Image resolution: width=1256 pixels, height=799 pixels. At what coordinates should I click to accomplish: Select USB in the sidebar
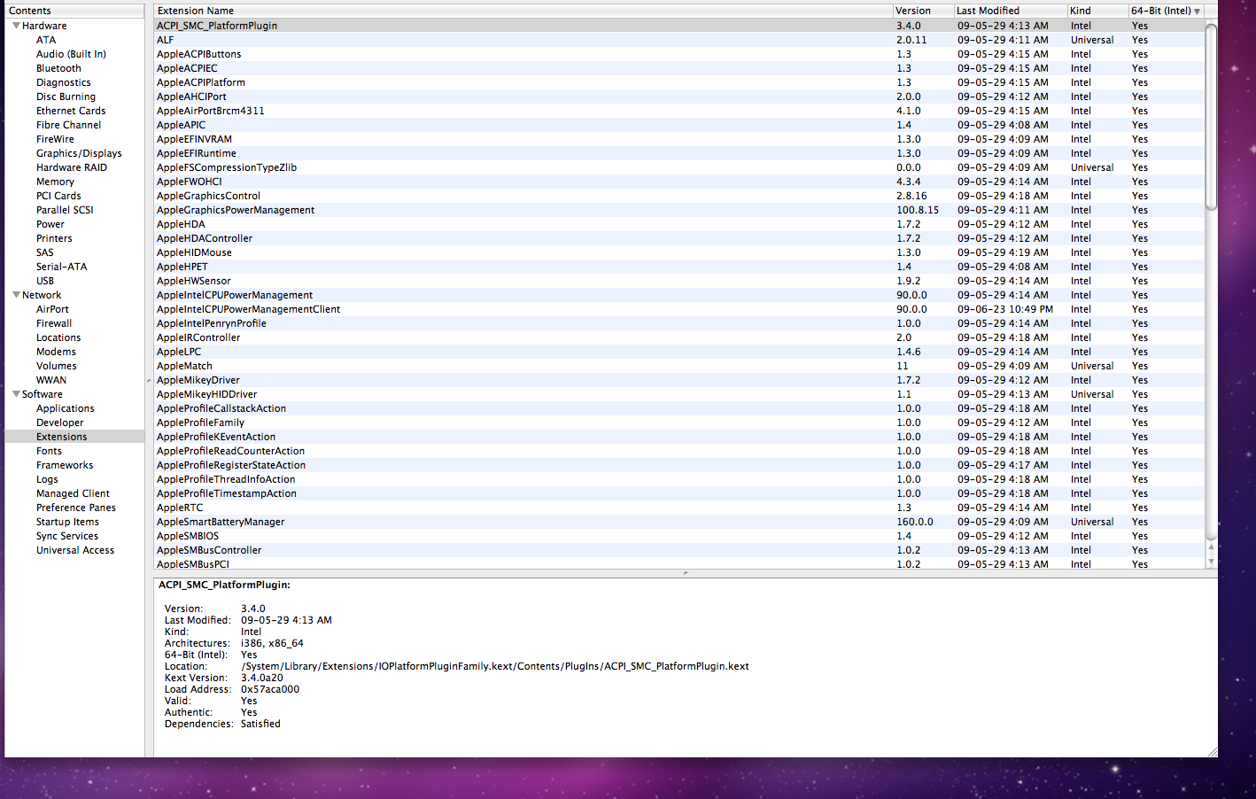click(x=45, y=281)
